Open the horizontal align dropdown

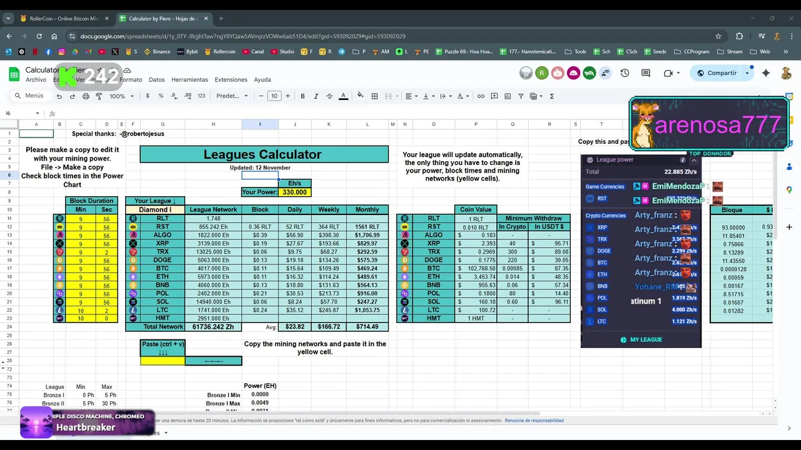pos(411,96)
